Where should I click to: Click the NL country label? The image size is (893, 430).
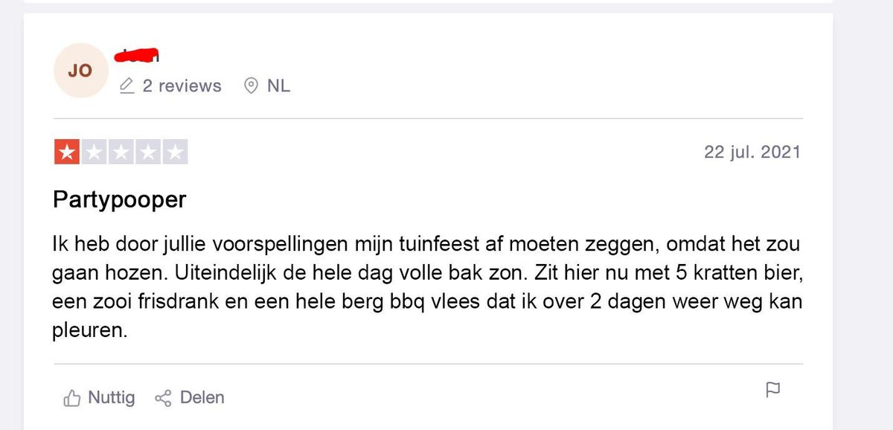click(278, 86)
